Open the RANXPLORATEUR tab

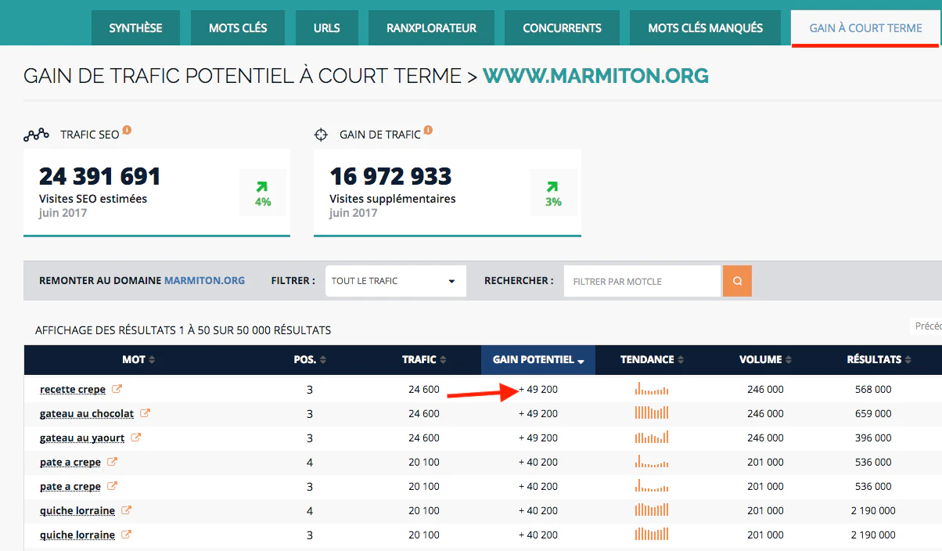tap(431, 28)
